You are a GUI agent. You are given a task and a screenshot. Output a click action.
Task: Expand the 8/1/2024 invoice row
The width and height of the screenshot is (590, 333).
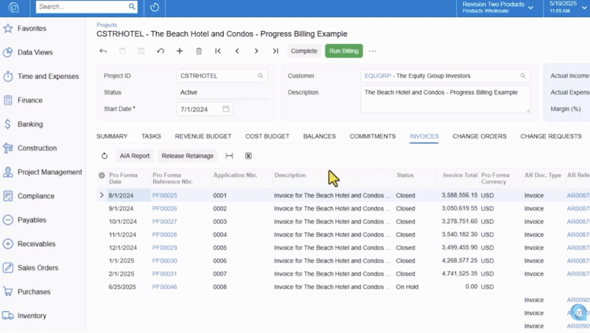coord(101,195)
